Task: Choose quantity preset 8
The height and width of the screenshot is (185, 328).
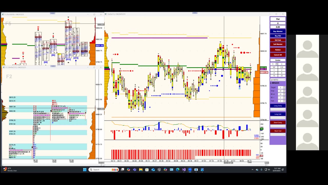Action: [x=282, y=73]
